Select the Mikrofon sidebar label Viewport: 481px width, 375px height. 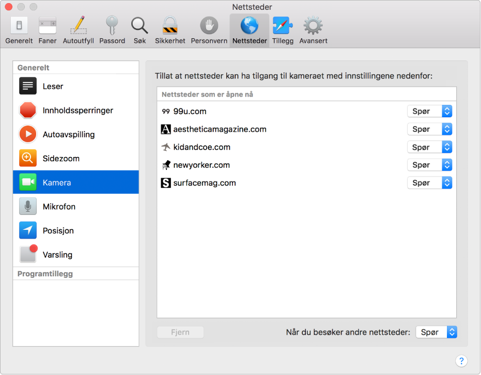[x=59, y=207]
